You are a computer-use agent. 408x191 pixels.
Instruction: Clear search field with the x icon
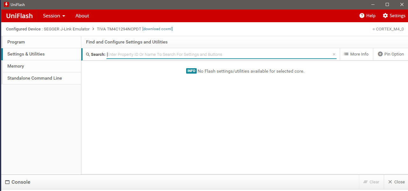tap(334, 54)
